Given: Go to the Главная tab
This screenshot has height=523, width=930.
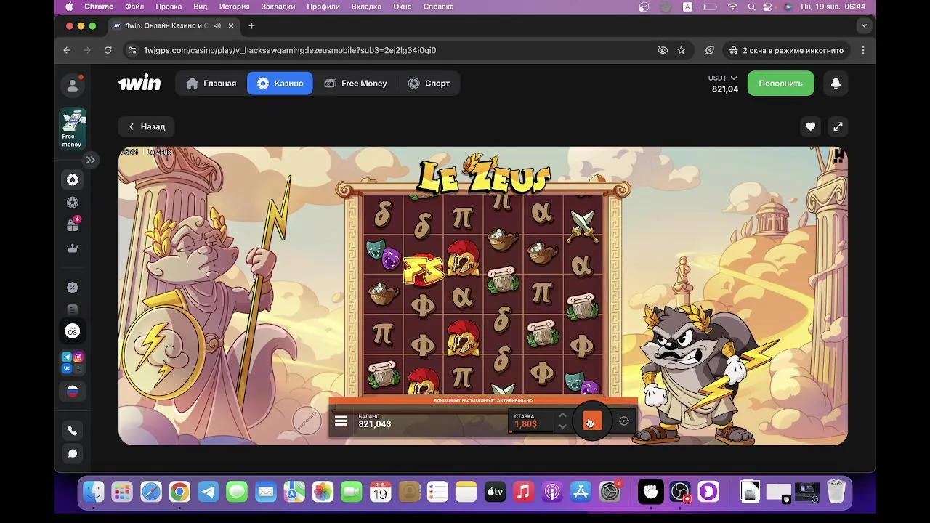Looking at the screenshot, I should pos(211,84).
